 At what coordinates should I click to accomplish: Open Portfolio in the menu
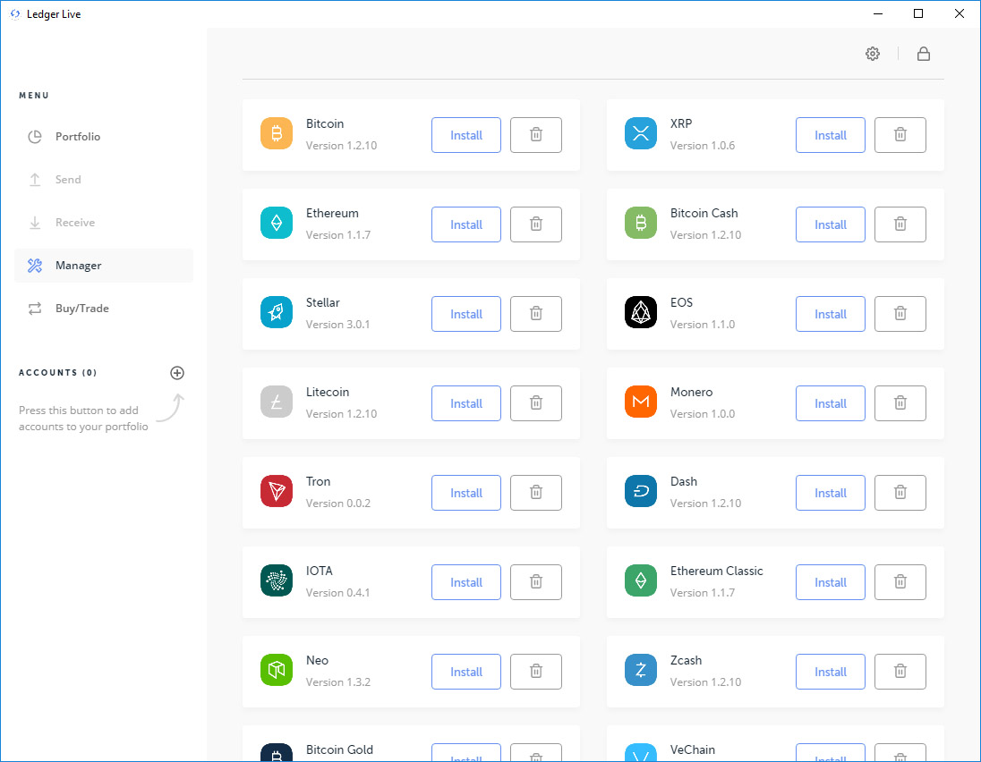(104, 136)
